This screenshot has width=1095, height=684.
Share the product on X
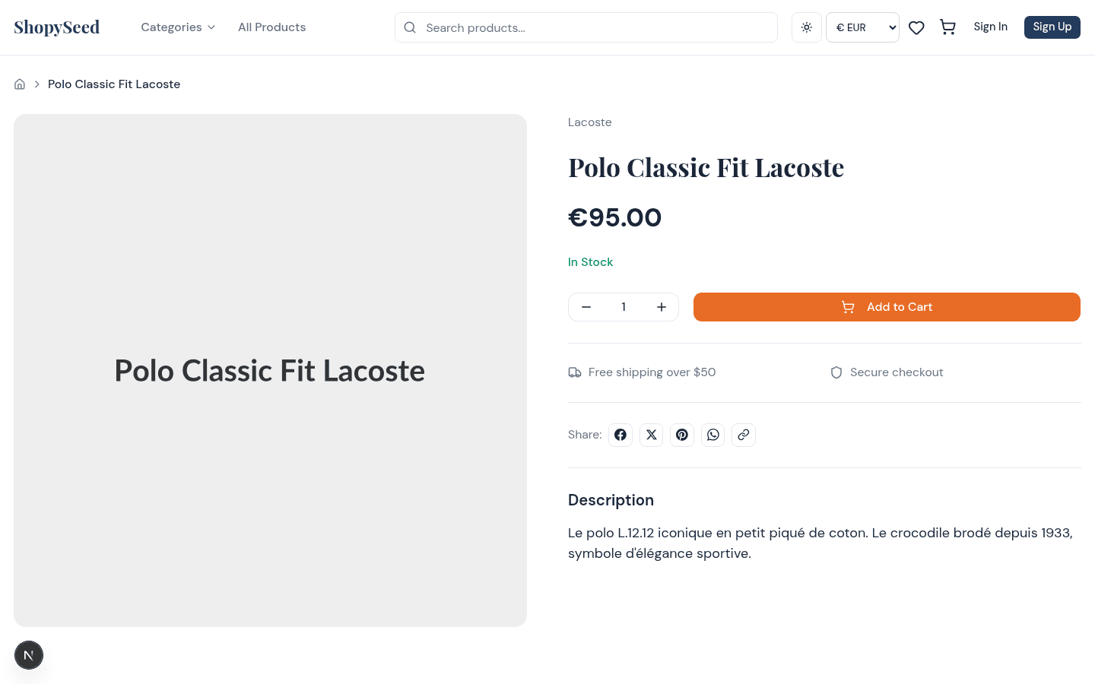(x=651, y=434)
